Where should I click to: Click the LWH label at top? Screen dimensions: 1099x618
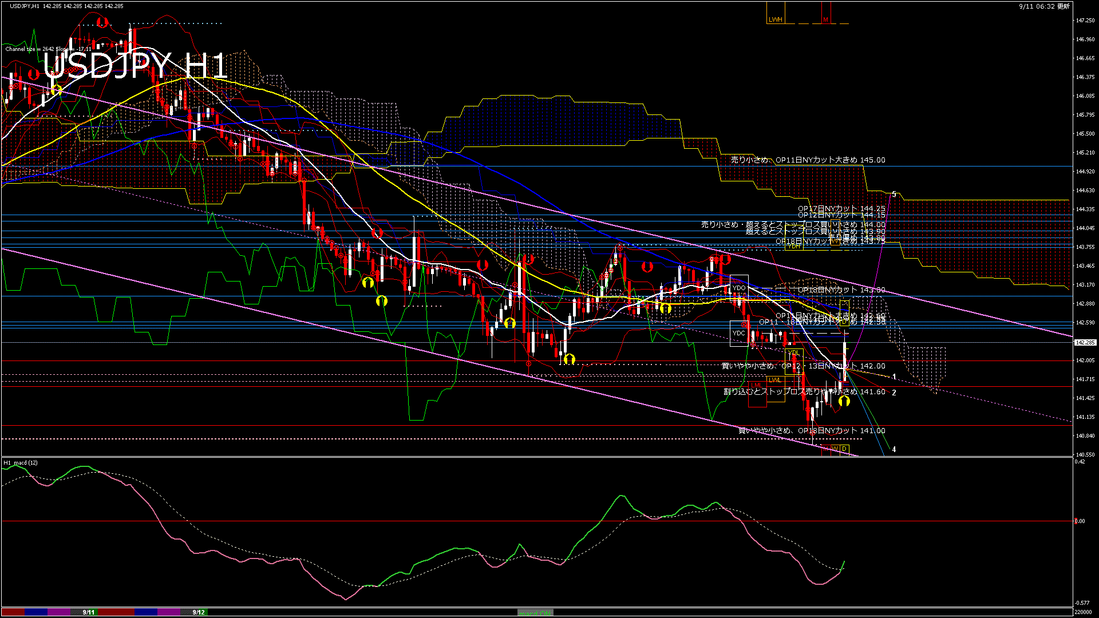[775, 19]
